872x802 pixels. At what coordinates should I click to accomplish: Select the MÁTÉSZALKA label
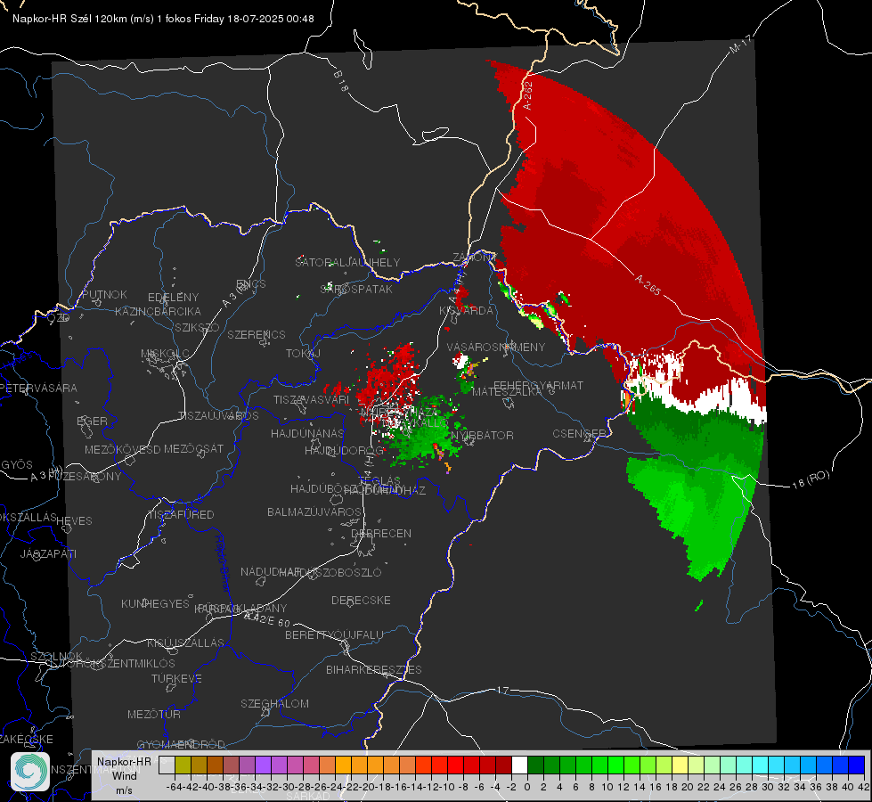507,391
